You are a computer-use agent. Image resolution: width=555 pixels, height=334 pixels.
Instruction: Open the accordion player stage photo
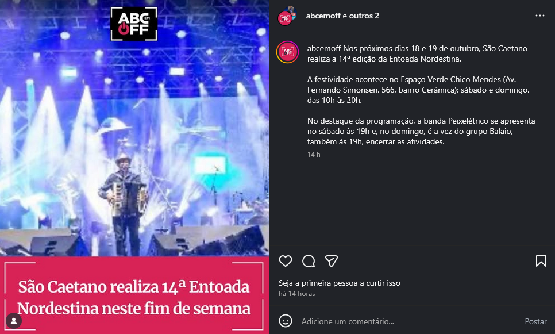point(134,141)
